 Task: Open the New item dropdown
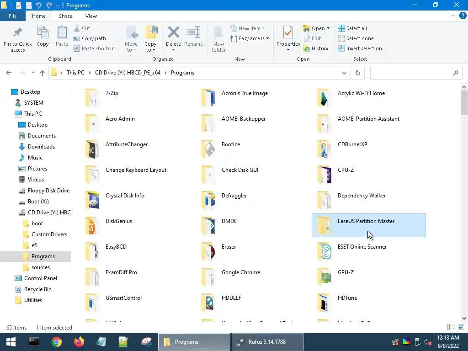(247, 28)
